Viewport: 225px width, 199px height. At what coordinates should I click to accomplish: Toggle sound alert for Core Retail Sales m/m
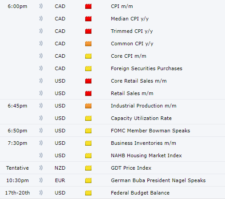[x=41, y=81]
